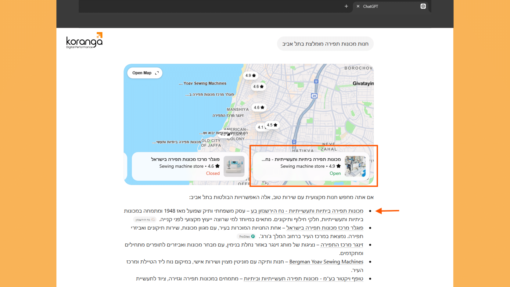Select the 4.9 star rating map pin

click(250, 75)
